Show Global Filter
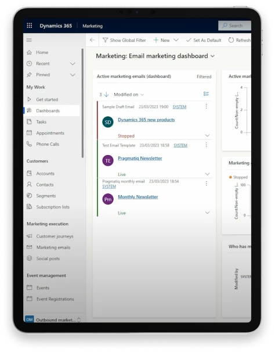 (x=124, y=40)
